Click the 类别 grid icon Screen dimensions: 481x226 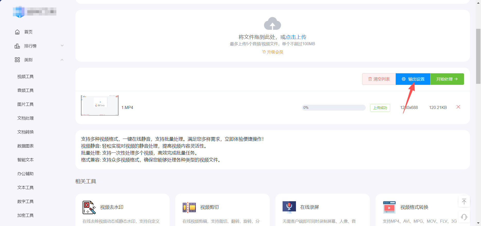17,60
